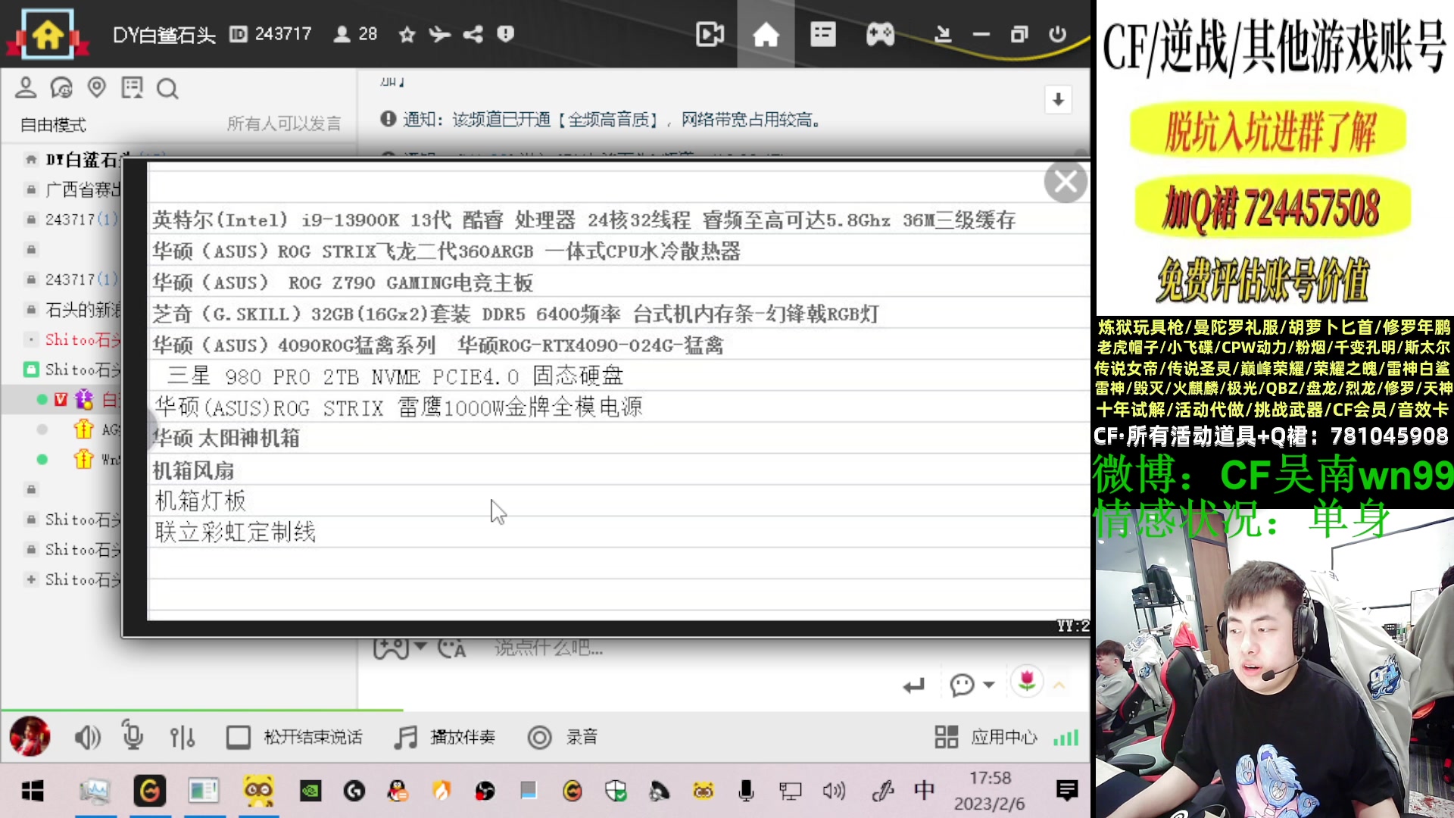Open the list template tab icon

point(822,34)
